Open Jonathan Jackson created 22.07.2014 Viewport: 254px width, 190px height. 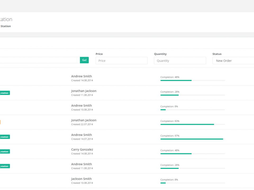(x=84, y=120)
